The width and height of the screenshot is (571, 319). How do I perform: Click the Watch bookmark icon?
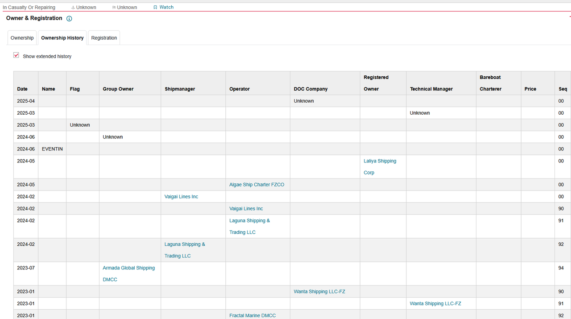(155, 7)
